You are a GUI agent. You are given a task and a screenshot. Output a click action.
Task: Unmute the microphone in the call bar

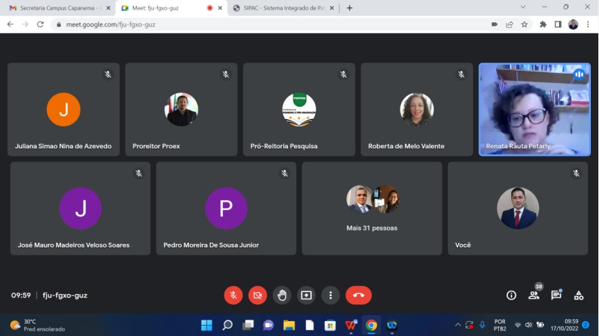(x=233, y=295)
